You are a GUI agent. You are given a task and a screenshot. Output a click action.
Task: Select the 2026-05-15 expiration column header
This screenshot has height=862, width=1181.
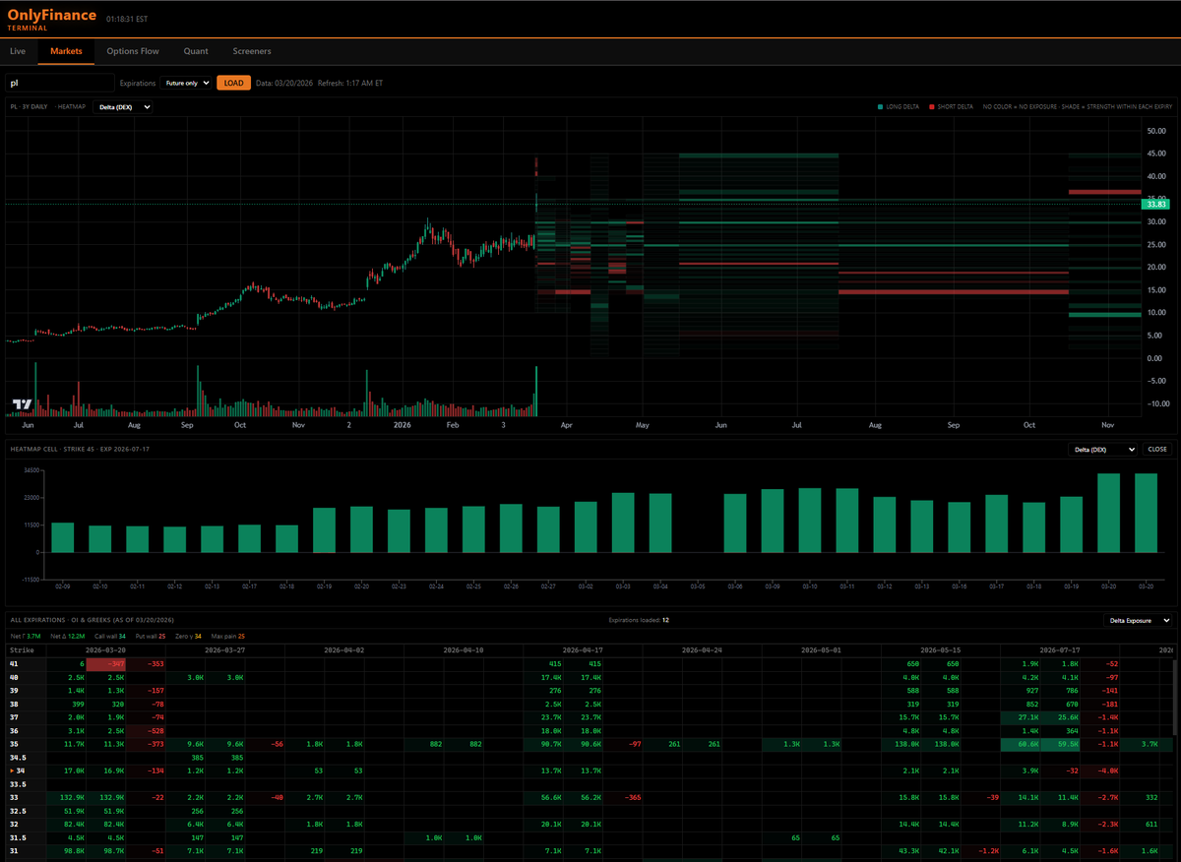point(940,650)
